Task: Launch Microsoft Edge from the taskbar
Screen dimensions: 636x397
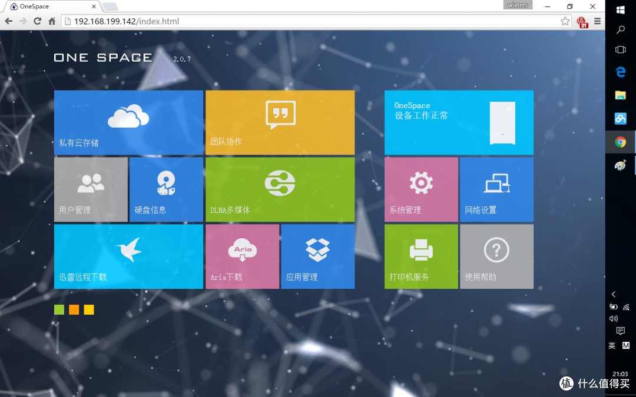Action: (x=621, y=72)
